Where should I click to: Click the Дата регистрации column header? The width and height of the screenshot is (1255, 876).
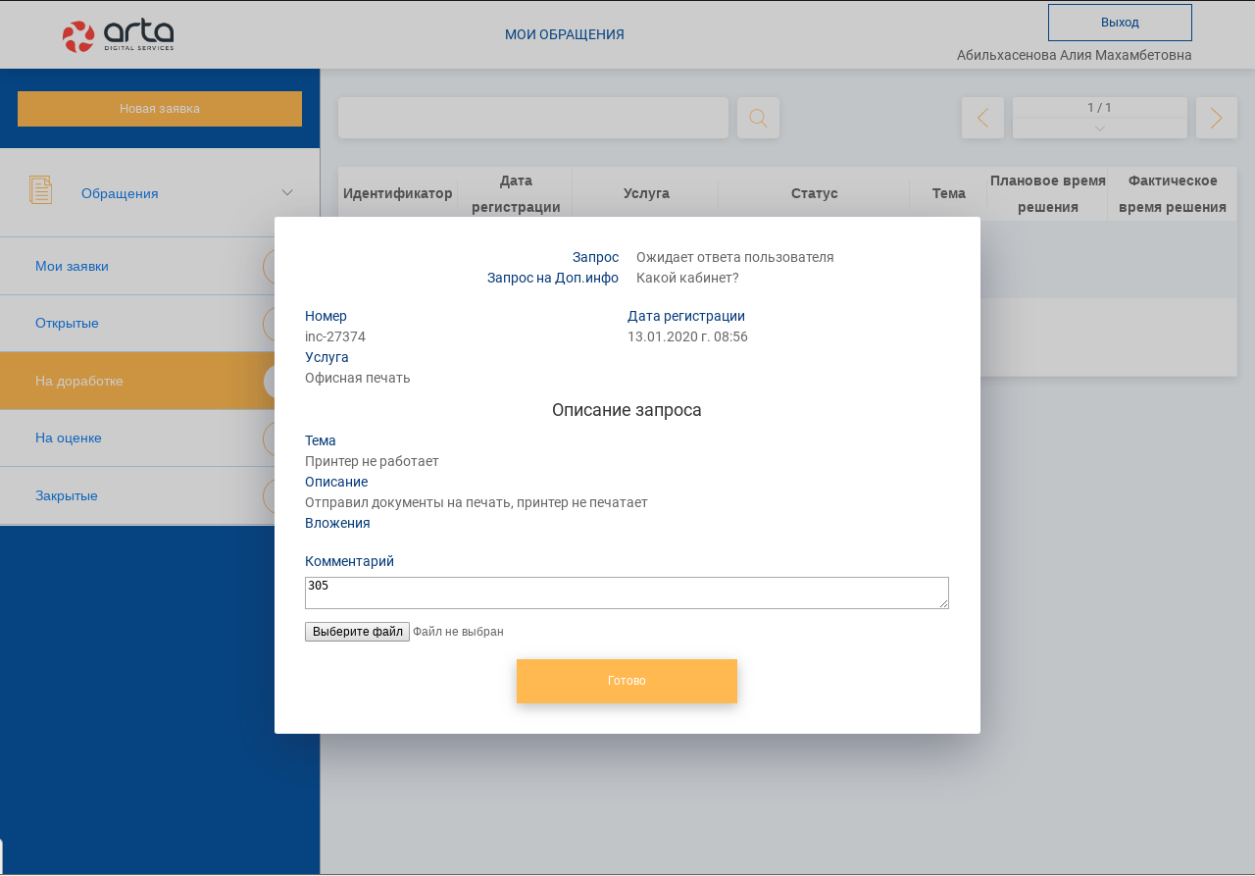[516, 193]
